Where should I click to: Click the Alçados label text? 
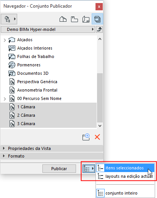(x=25, y=40)
